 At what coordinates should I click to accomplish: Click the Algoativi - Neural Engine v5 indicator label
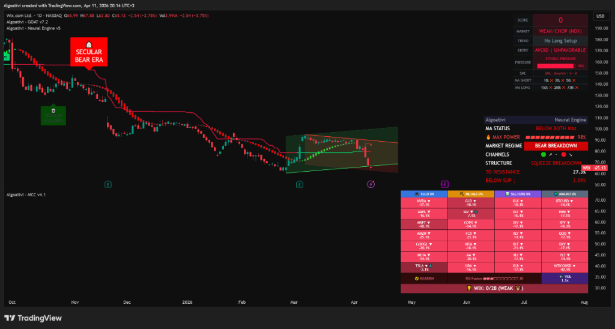pos(34,28)
